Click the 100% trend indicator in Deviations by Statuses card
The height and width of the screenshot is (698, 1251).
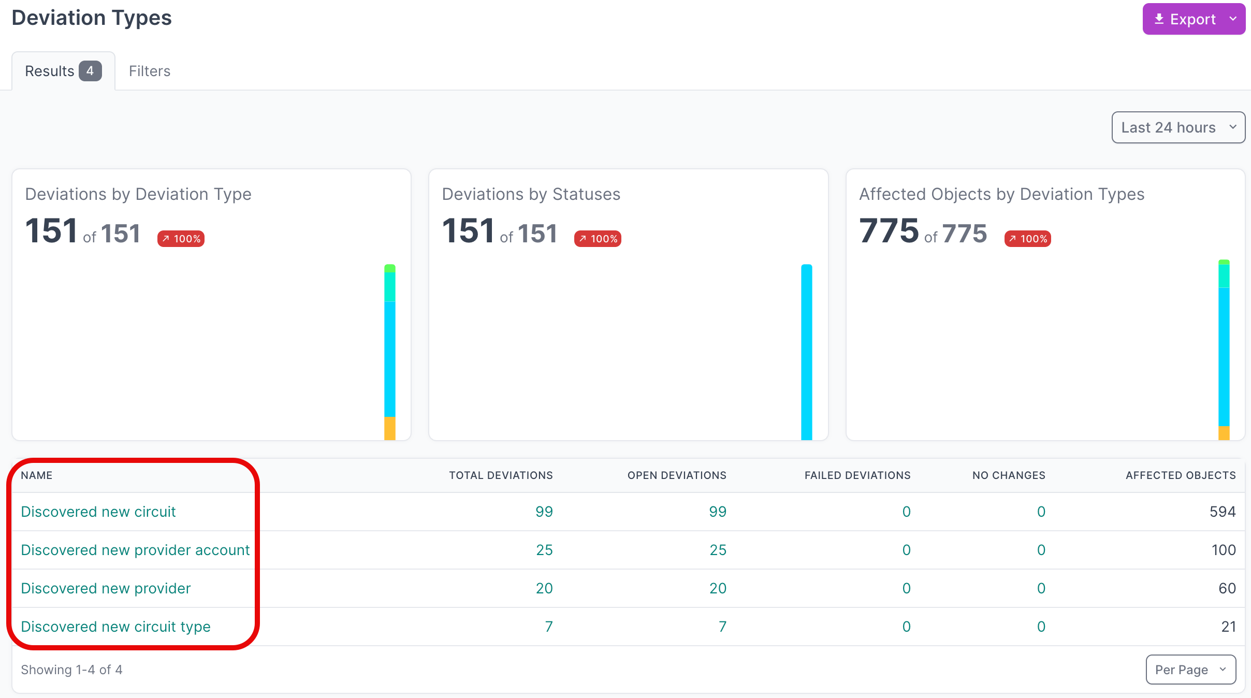pyautogui.click(x=597, y=239)
